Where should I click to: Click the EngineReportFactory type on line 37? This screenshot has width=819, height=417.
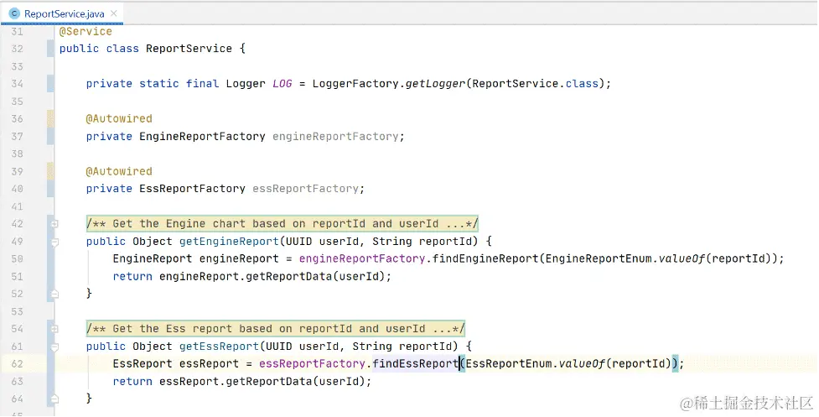(x=202, y=137)
